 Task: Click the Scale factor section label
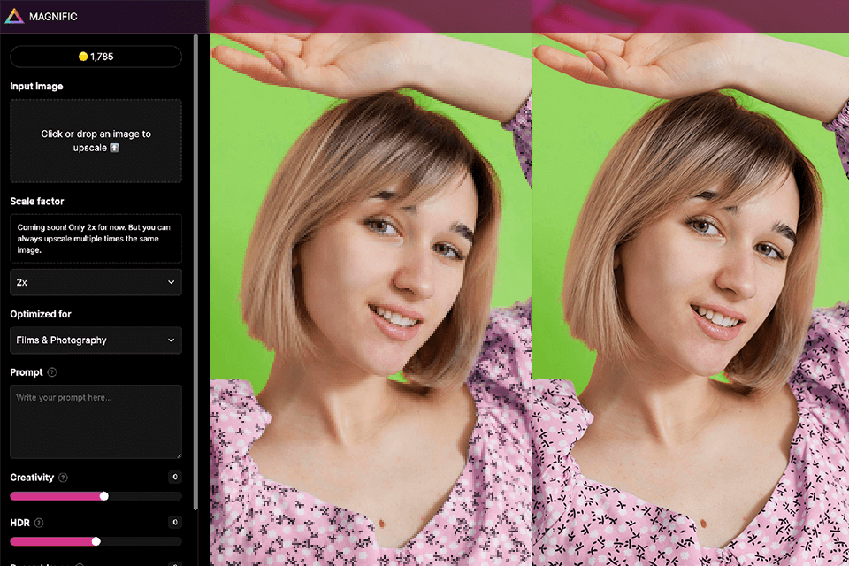click(37, 201)
